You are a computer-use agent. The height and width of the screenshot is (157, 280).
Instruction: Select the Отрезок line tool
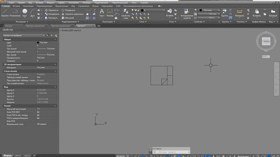click(x=5, y=13)
